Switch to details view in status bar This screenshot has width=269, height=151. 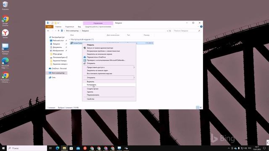click(x=198, y=107)
